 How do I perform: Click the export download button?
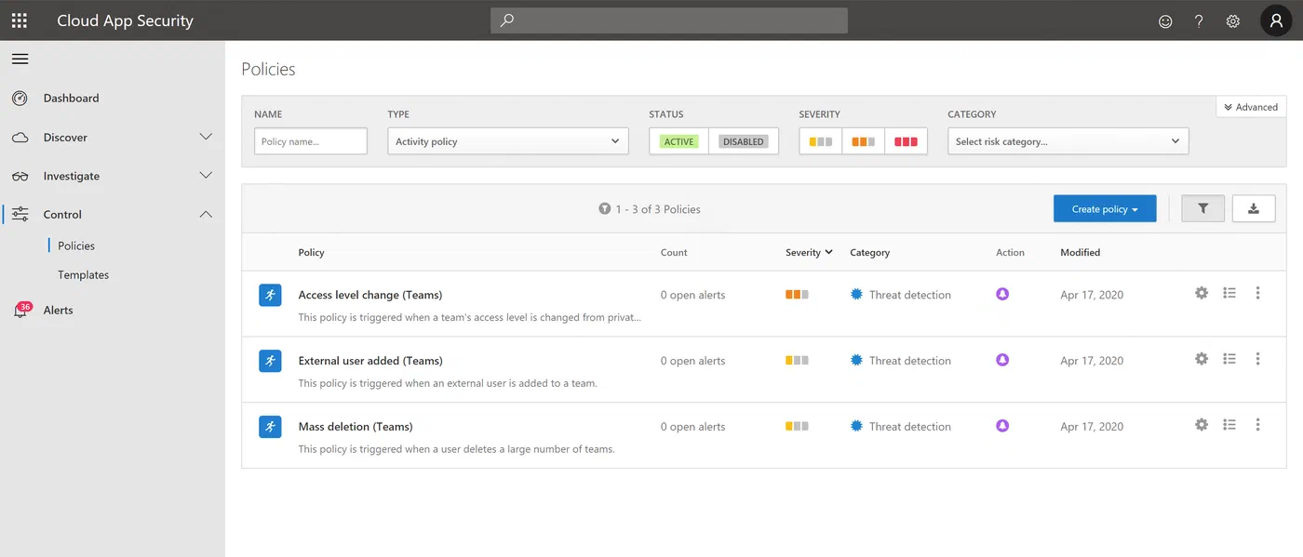(1254, 208)
